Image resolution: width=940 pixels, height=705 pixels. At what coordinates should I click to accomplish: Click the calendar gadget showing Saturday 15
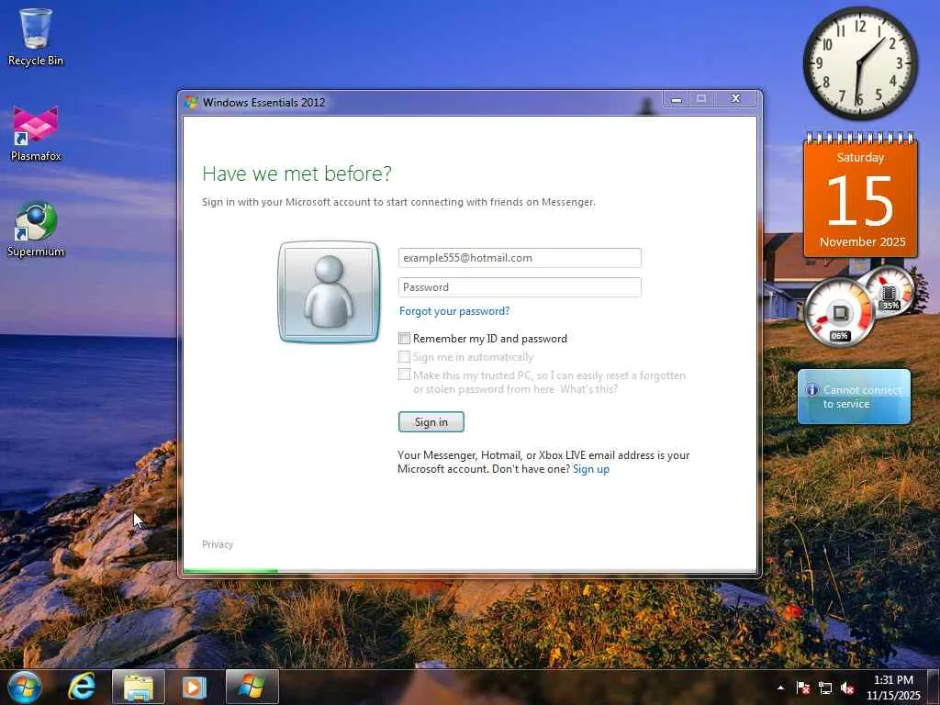pyautogui.click(x=860, y=195)
